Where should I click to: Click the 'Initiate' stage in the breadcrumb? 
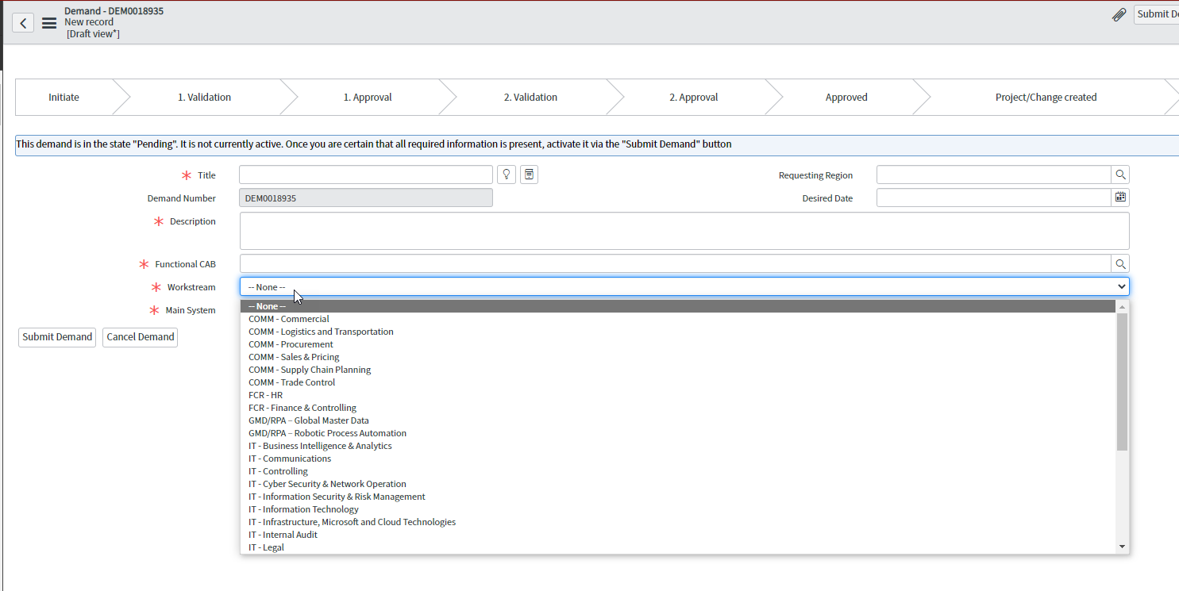click(x=64, y=96)
